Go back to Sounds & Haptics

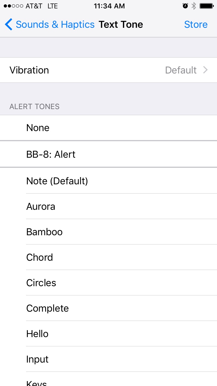click(55, 25)
